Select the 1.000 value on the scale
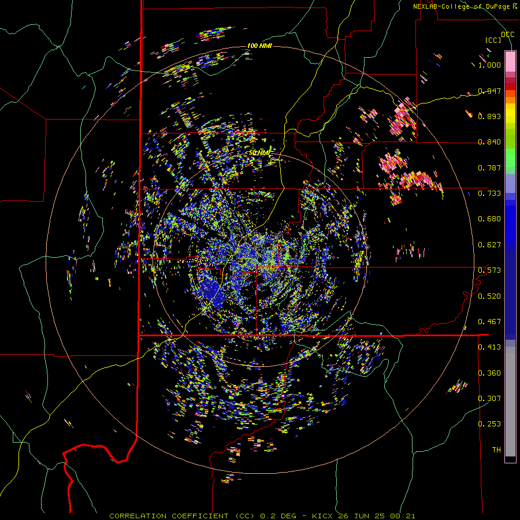This screenshot has width=520, height=520. tap(489, 65)
